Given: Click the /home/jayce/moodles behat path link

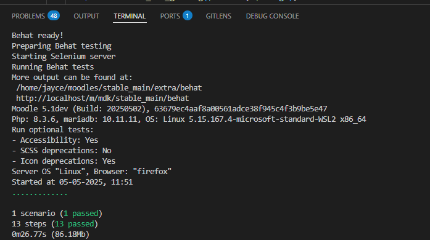Looking at the screenshot, I should pos(109,88).
